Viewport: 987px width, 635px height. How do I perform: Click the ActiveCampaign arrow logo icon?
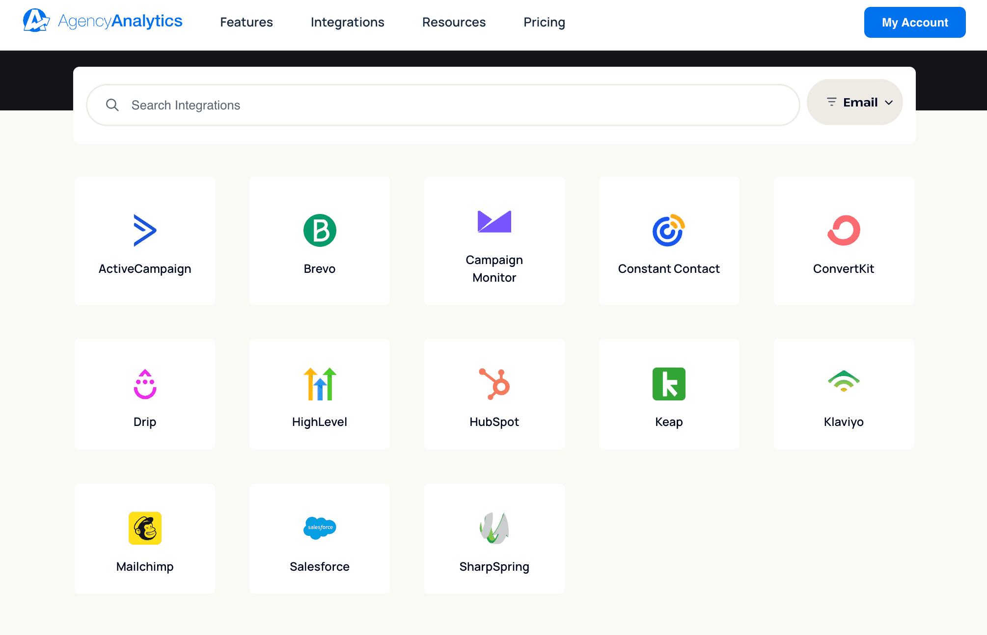tap(145, 230)
